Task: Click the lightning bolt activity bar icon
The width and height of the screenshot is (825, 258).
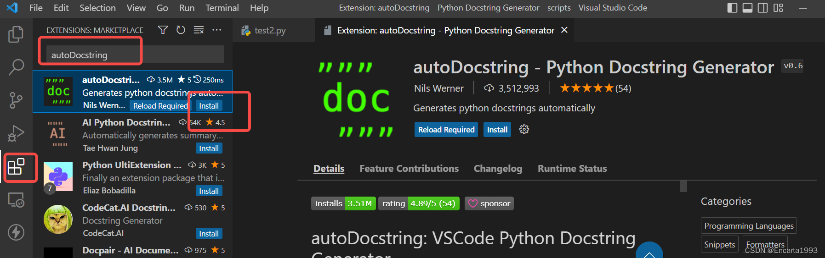Action: click(x=16, y=232)
